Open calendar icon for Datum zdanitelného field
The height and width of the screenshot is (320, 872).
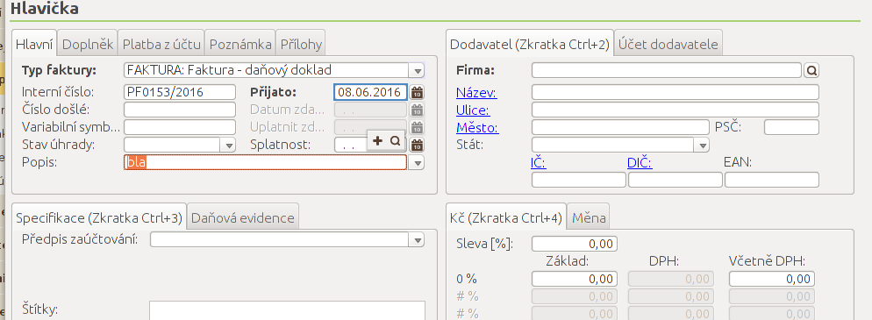coord(417,110)
